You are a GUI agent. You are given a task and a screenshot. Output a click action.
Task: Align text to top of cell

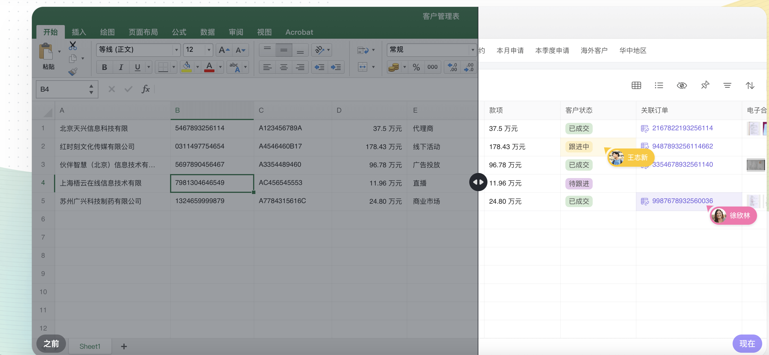[267, 50]
